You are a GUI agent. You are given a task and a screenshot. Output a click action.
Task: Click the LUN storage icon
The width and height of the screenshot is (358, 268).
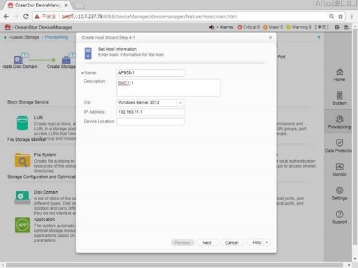tap(23, 123)
